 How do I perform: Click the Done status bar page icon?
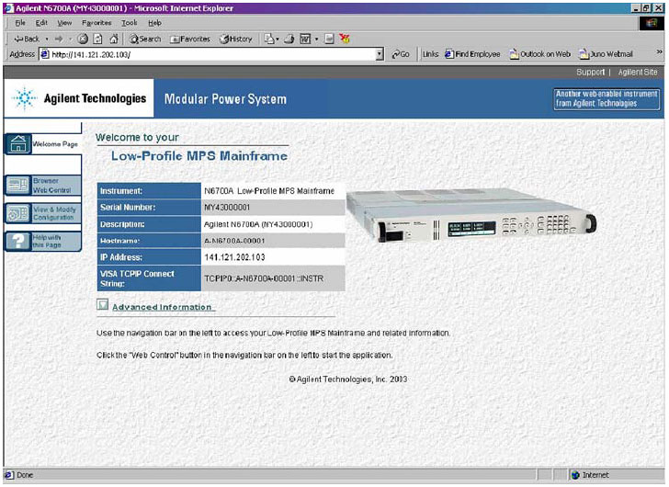coord(9,475)
